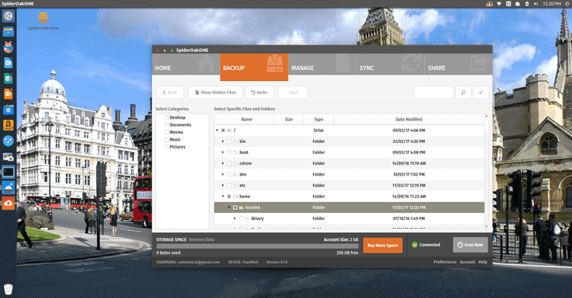The height and width of the screenshot is (298, 572).
Task: Open the Word Online dock icon
Action: pyautogui.click(x=8, y=63)
